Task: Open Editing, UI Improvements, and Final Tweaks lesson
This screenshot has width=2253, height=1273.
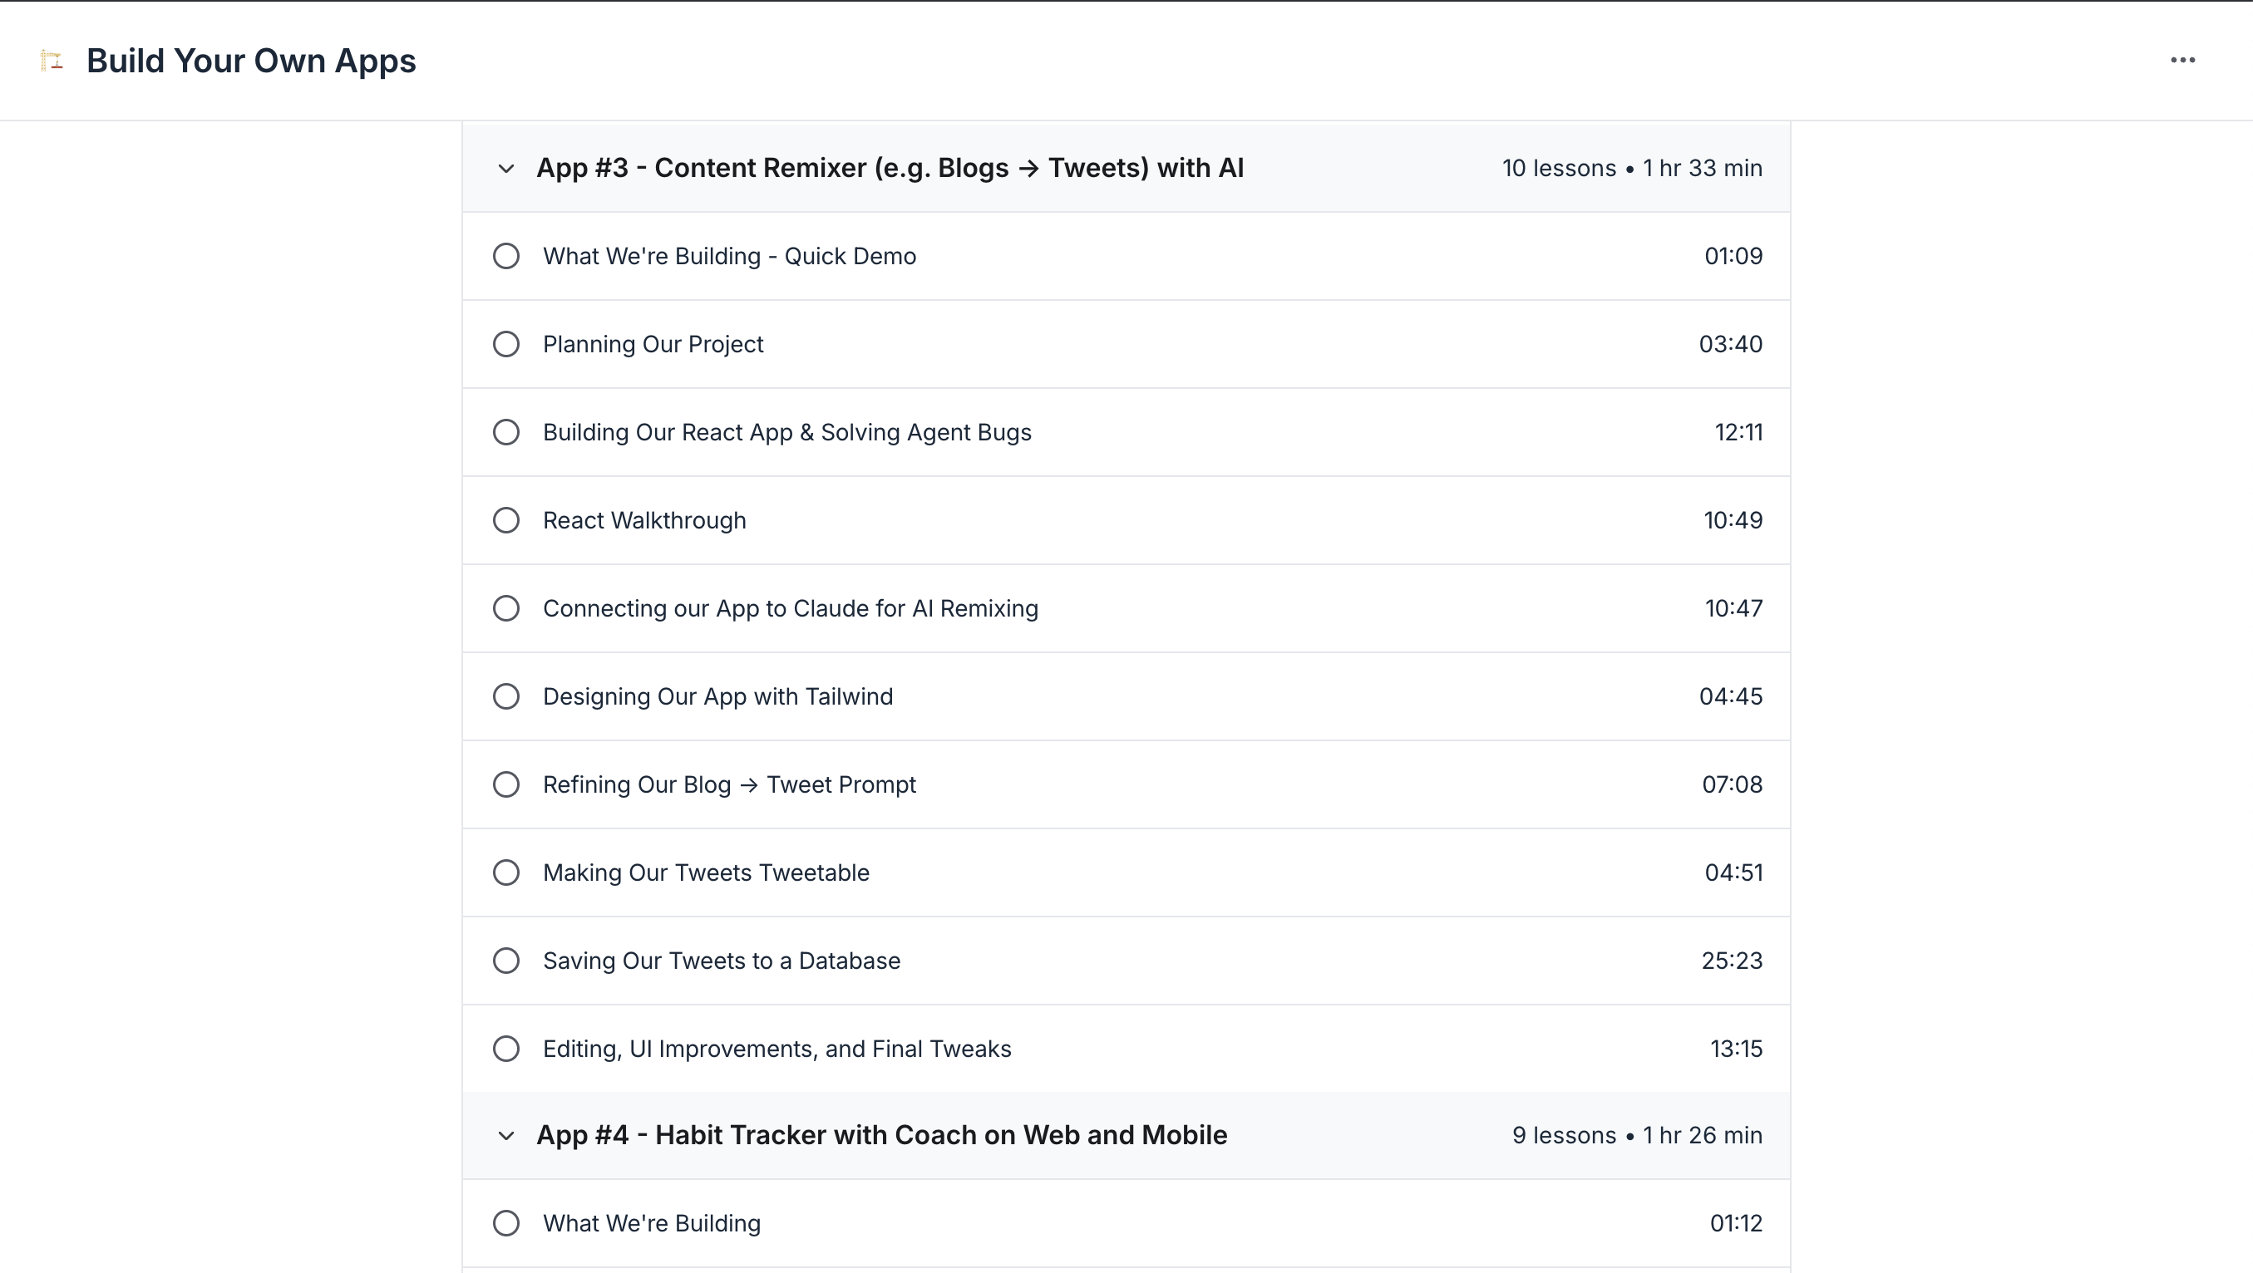Action: pyautogui.click(x=776, y=1049)
